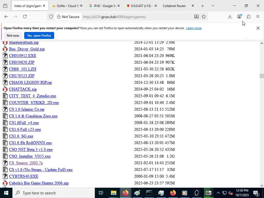Bookmark this page with the star icon
The width and height of the screenshot is (264, 198).
pyautogui.click(x=204, y=16)
